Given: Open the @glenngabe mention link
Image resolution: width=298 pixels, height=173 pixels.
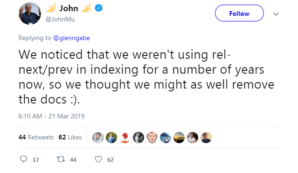Looking at the screenshot, I should click(x=71, y=38).
